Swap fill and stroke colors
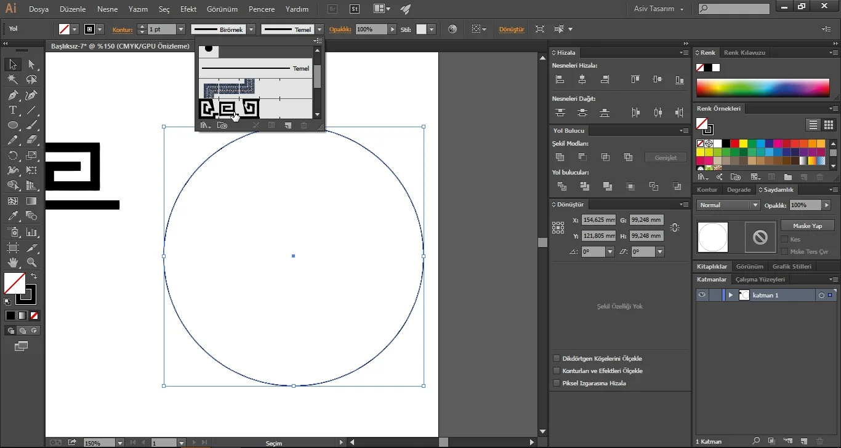The height and width of the screenshot is (448, 841). (34, 277)
